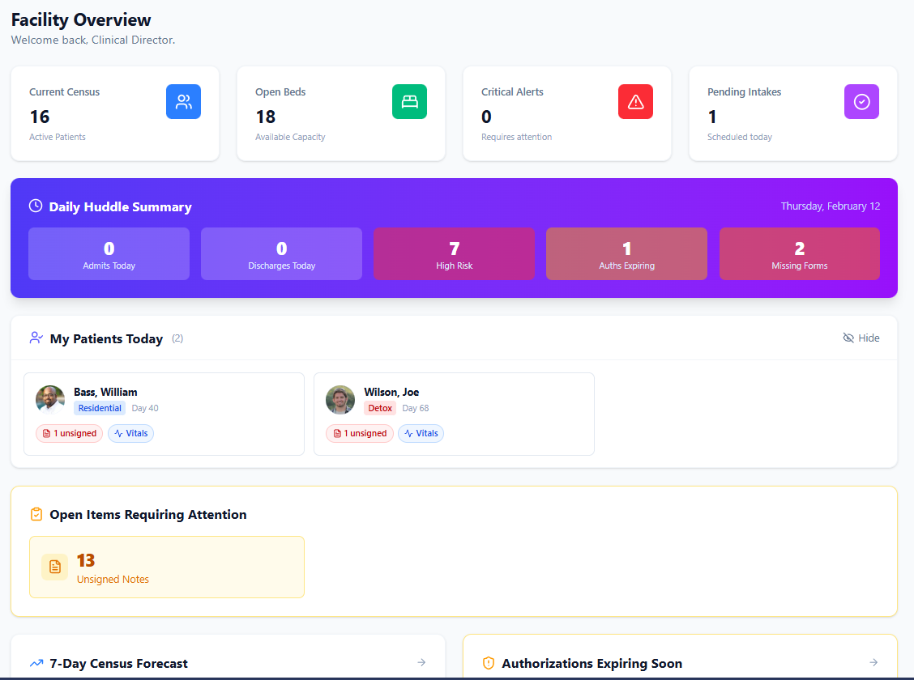Click the Authorizations Expiring Soon shield icon

coord(488,662)
